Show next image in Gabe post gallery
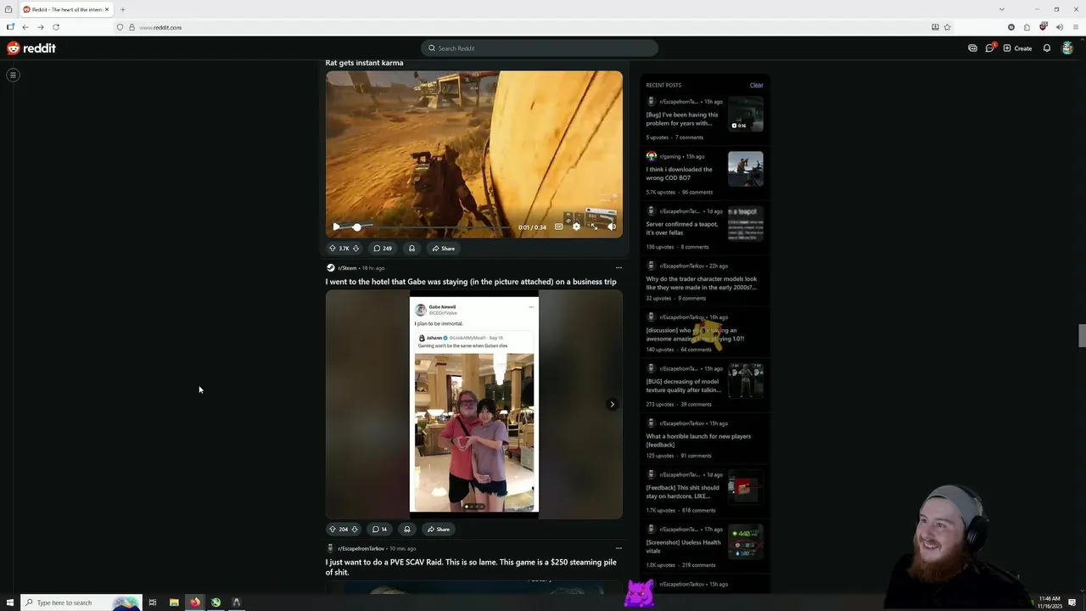This screenshot has width=1086, height=611. coord(612,404)
